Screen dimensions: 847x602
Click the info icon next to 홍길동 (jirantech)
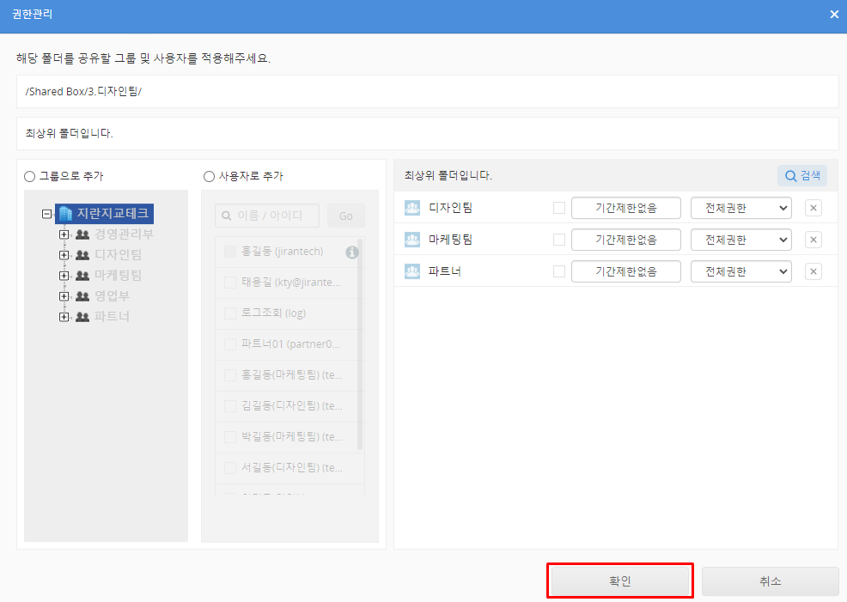click(351, 252)
